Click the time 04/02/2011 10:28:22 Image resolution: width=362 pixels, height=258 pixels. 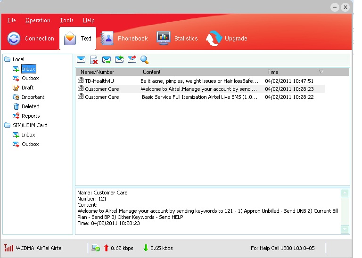pos(289,97)
